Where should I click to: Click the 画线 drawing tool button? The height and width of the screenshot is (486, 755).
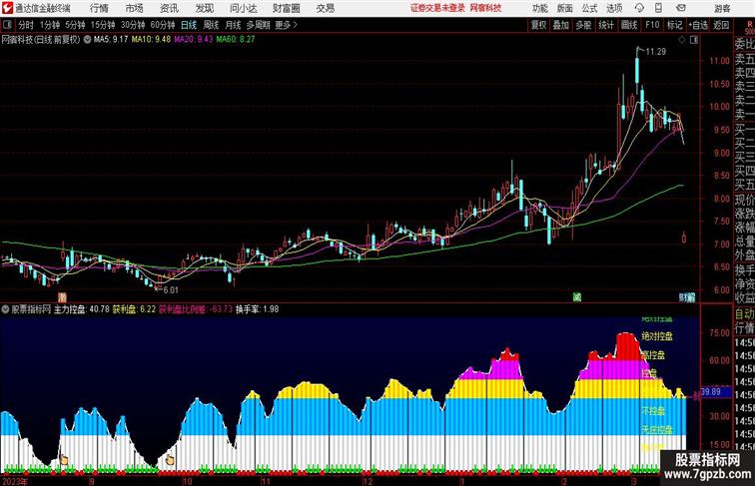click(x=629, y=25)
